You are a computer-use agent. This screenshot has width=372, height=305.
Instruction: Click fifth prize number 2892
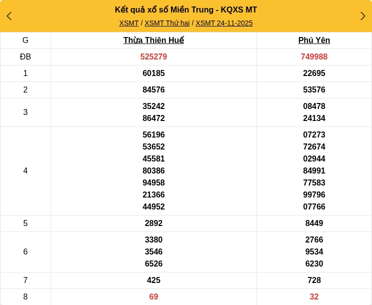point(153,223)
